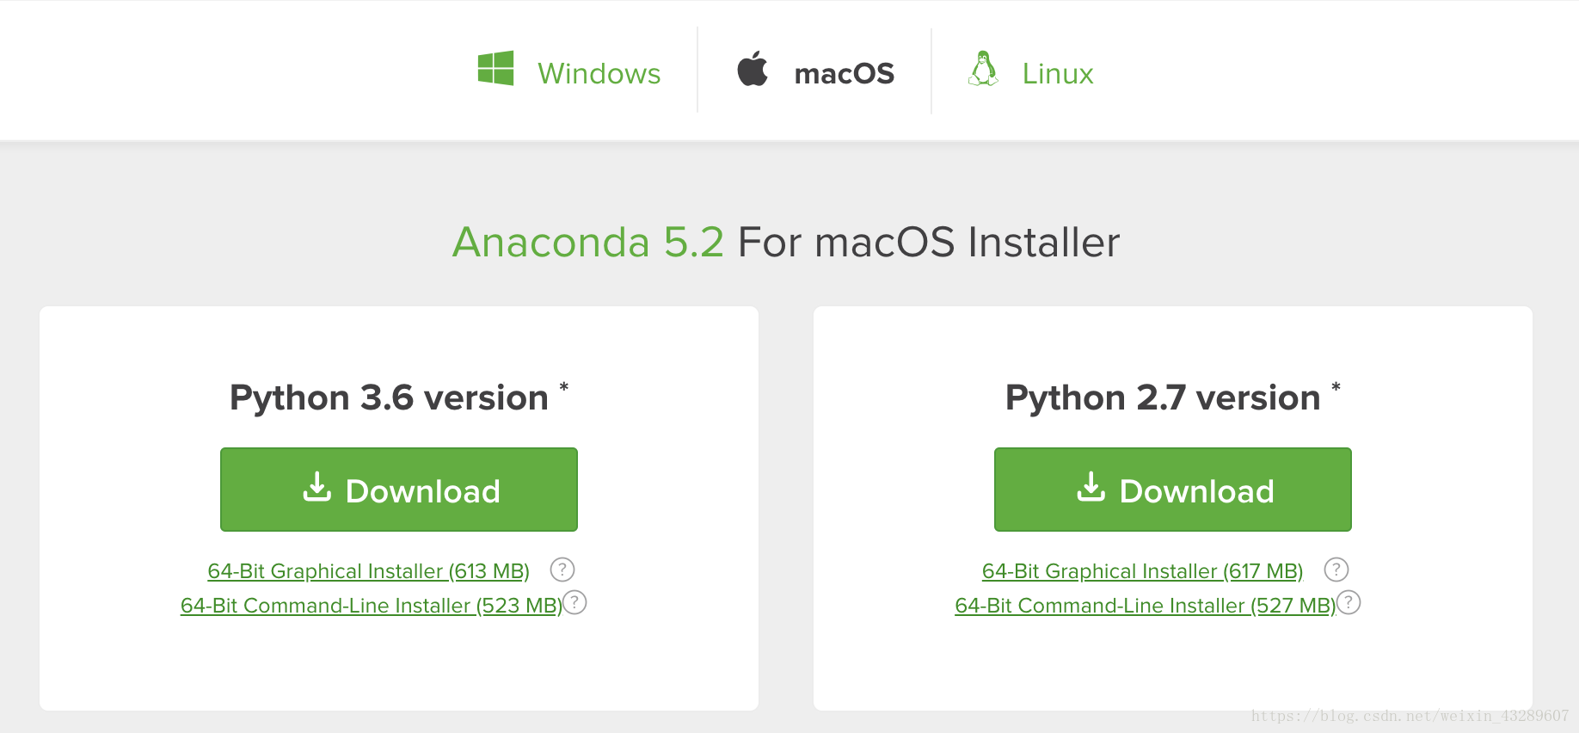Click the Apple logo icon
1579x733 pixels.
(753, 68)
